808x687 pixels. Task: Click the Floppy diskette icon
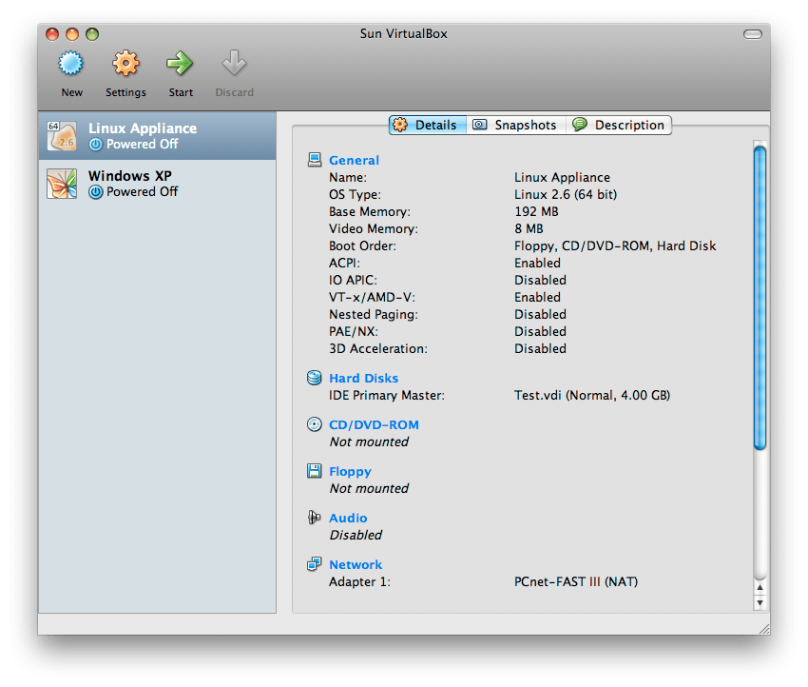click(x=315, y=471)
